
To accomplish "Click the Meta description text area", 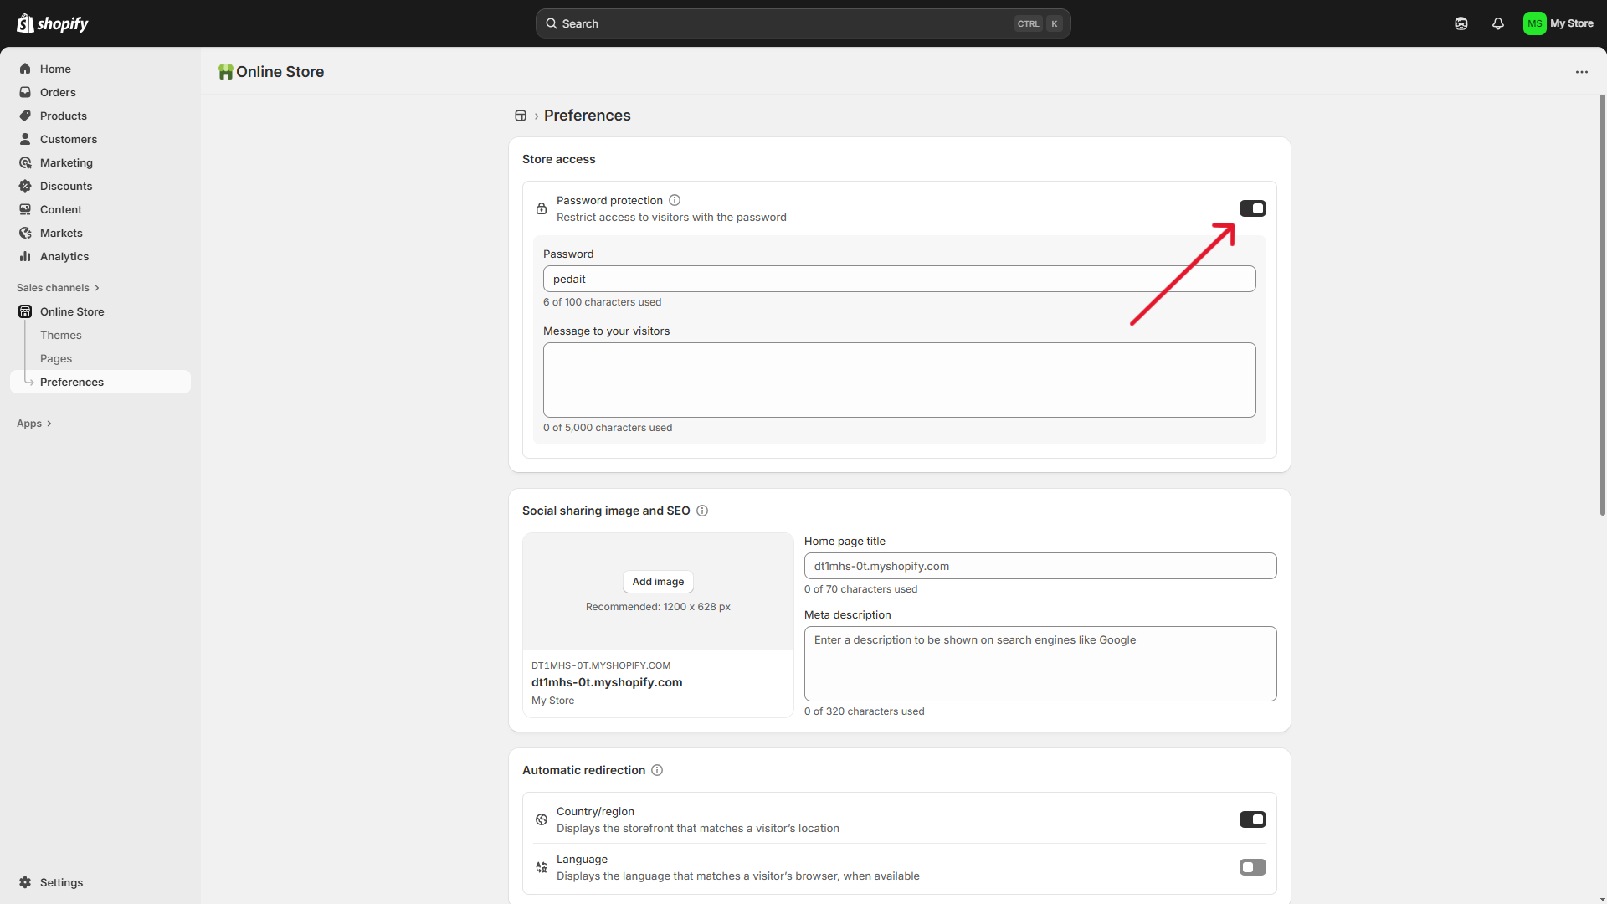I will [1040, 664].
